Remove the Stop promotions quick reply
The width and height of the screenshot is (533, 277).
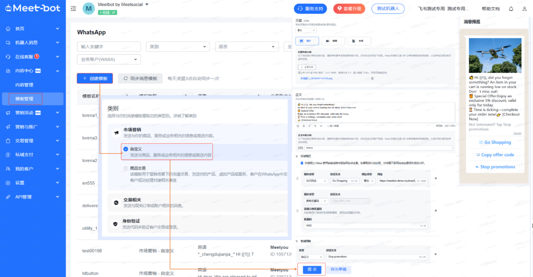click(x=436, y=254)
